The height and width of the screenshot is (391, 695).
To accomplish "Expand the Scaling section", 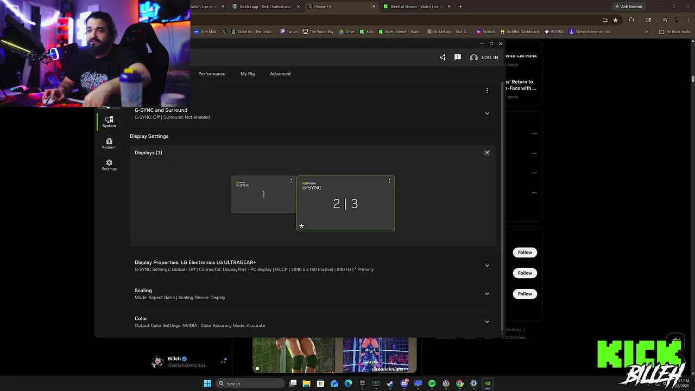I will [x=487, y=294].
